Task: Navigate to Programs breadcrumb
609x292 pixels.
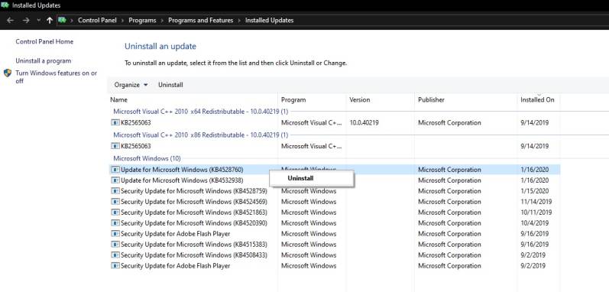Action: [x=142, y=20]
